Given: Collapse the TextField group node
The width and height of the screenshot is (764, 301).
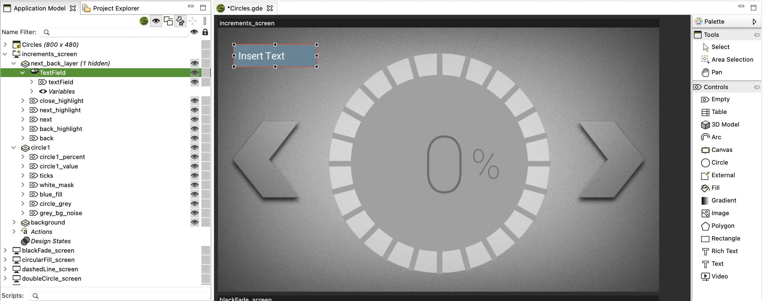Looking at the screenshot, I should point(23,73).
